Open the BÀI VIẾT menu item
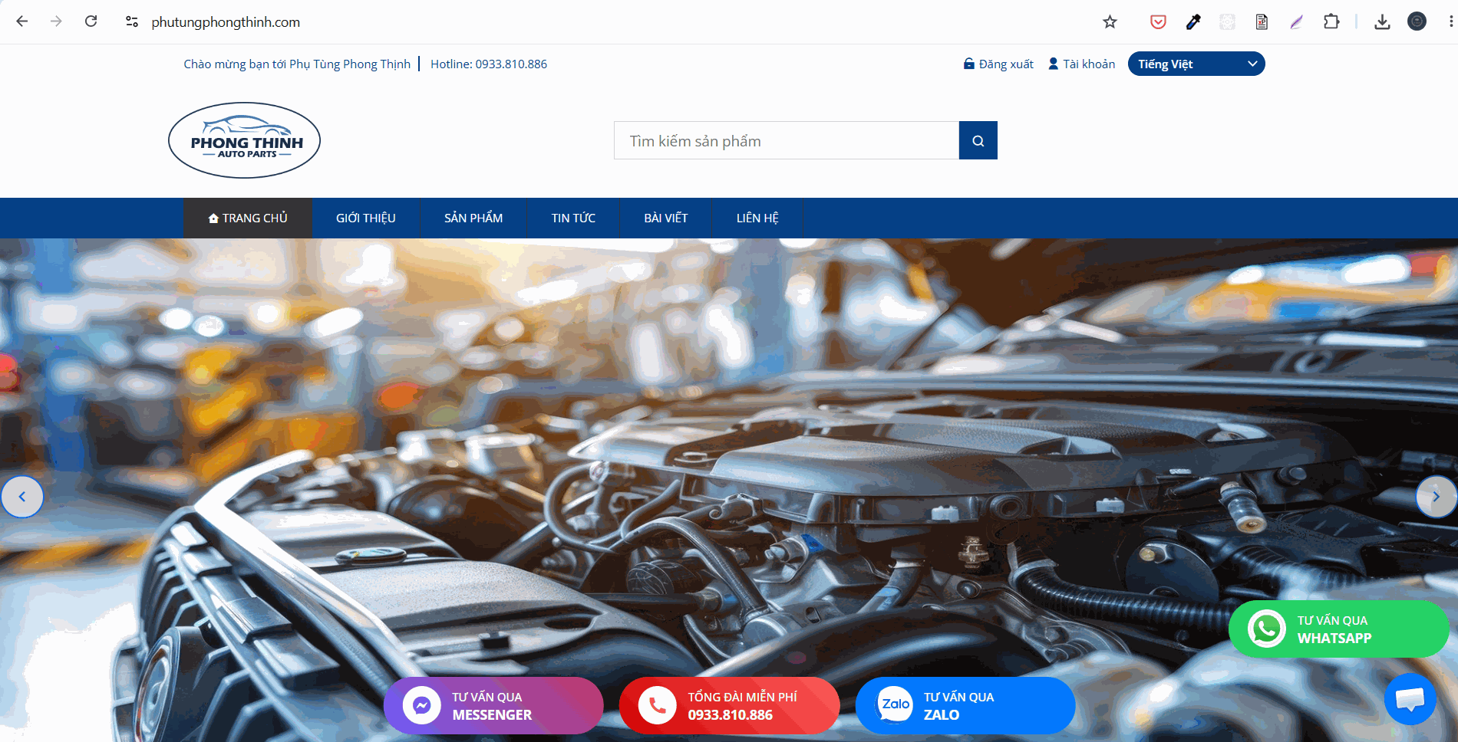 pos(666,218)
